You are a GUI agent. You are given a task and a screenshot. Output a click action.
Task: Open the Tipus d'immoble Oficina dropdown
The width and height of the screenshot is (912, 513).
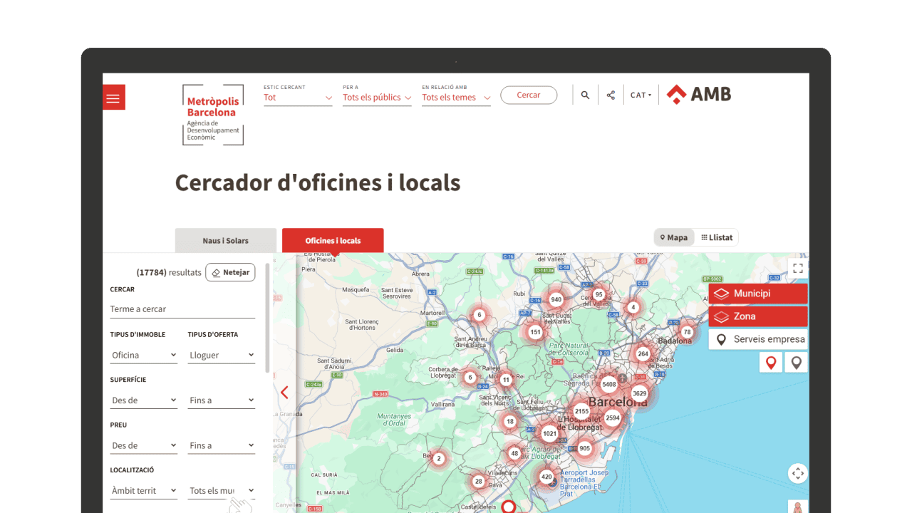click(144, 355)
